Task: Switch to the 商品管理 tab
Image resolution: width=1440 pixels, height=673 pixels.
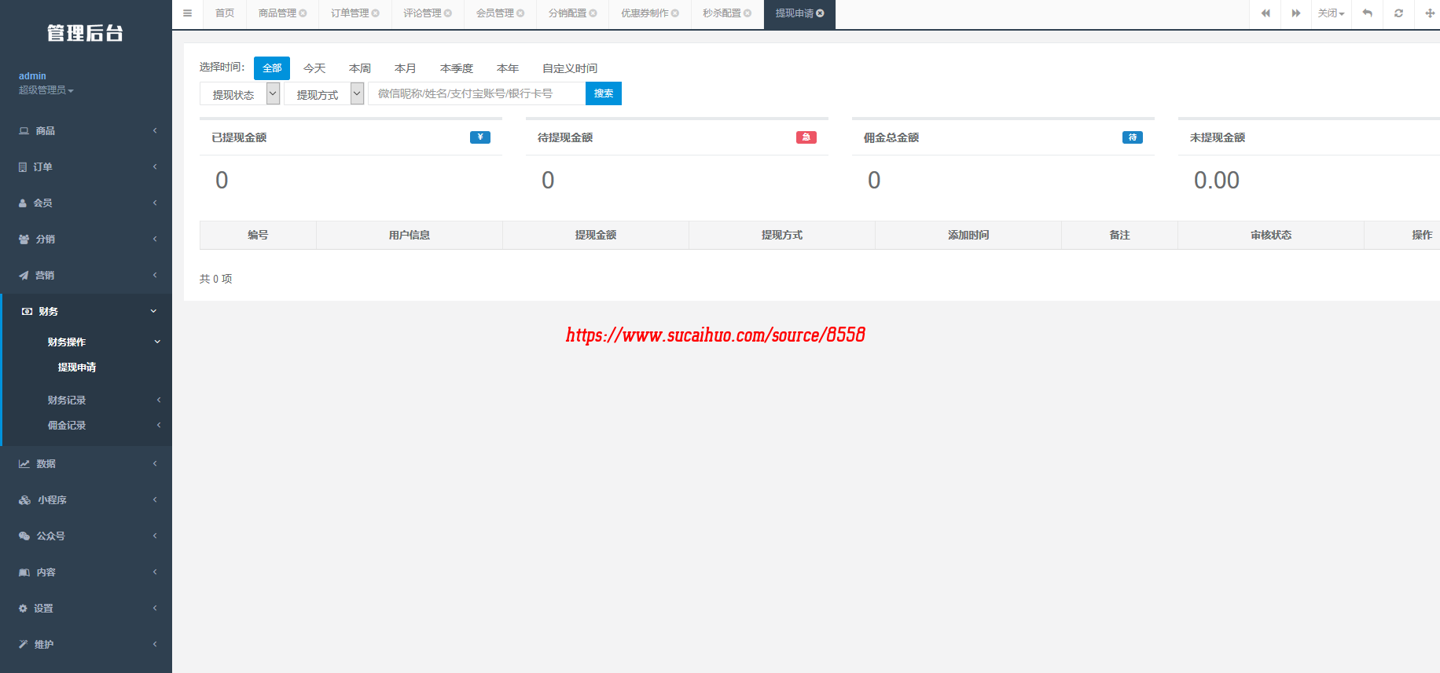Action: (x=277, y=13)
